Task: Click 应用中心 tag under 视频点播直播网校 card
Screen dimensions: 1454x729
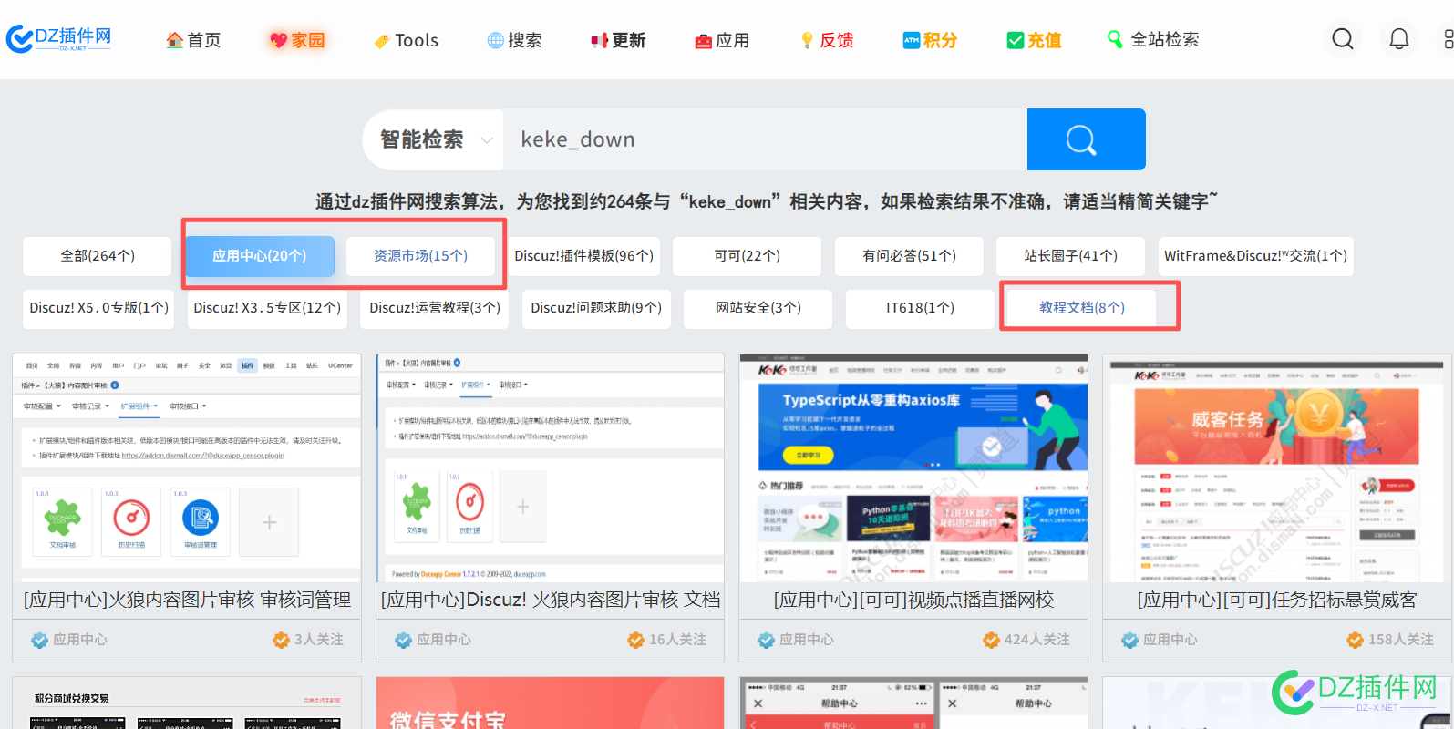Action: click(796, 640)
